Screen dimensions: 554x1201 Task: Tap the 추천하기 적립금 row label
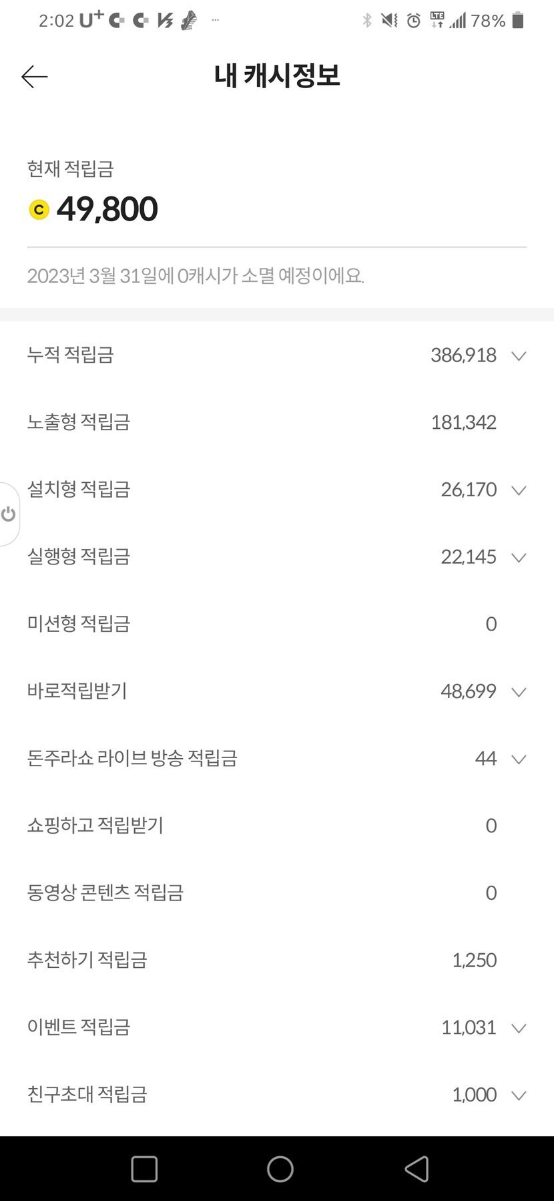pyautogui.click(x=87, y=960)
